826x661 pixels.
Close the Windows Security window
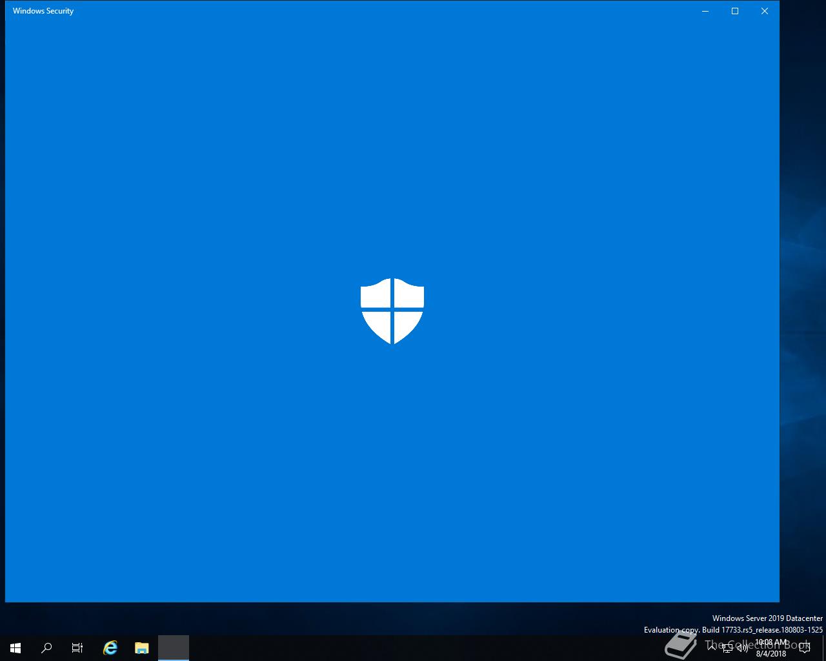[765, 11]
